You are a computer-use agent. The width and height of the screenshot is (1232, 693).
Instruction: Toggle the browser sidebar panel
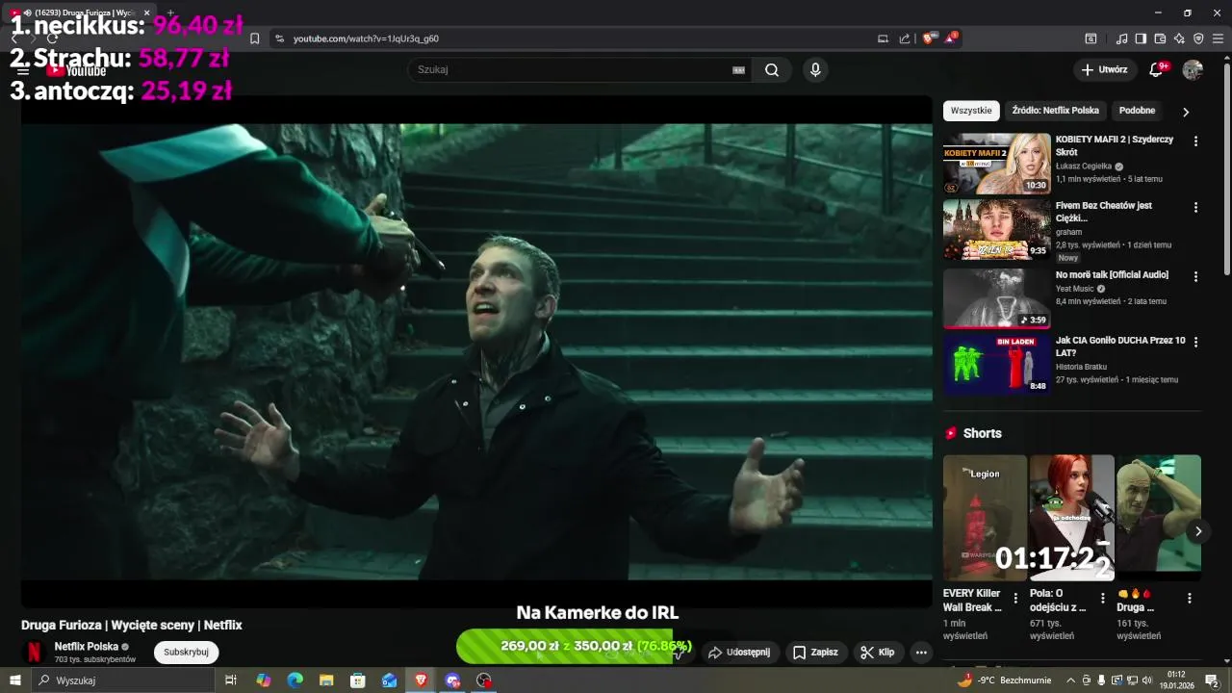(1141, 38)
